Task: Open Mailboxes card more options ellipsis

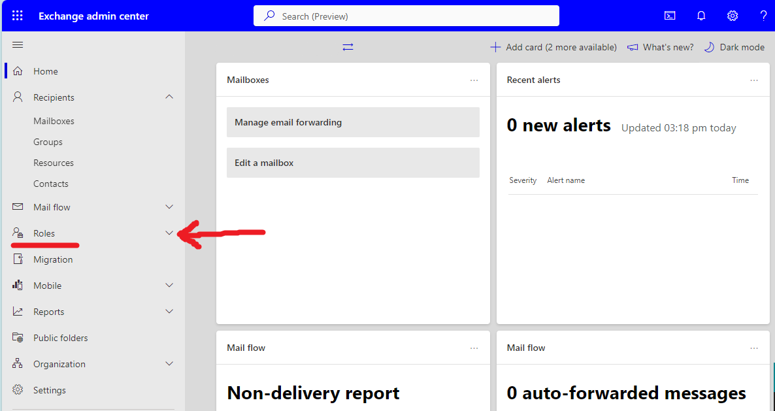Action: coord(474,80)
